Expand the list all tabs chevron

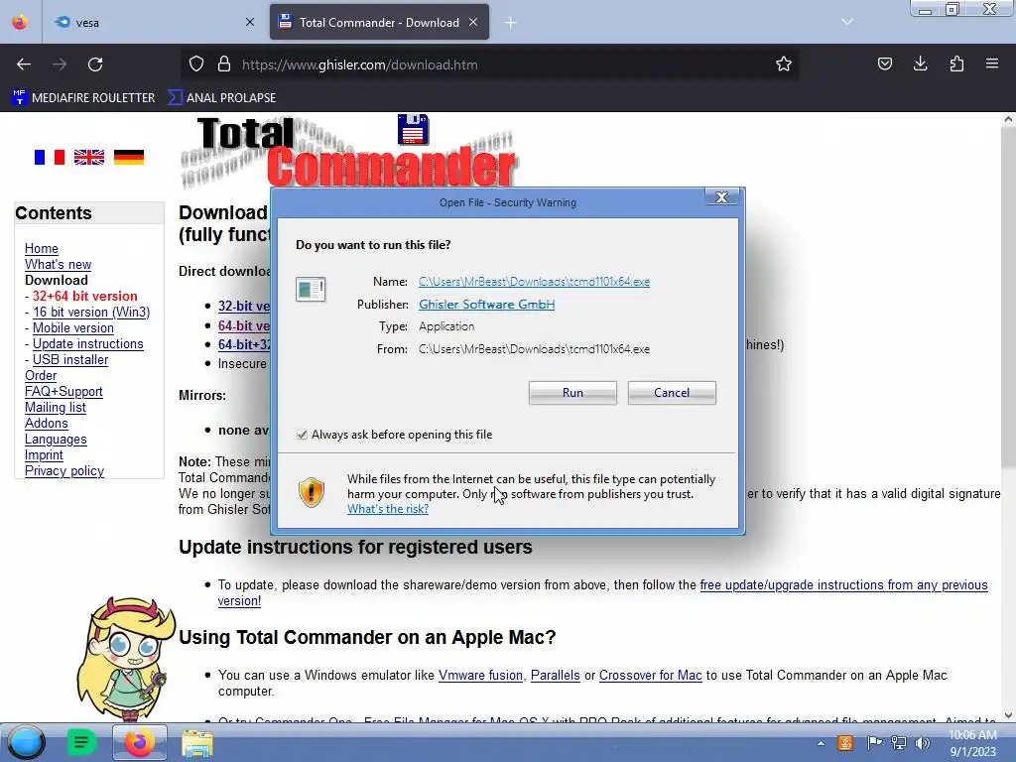tap(847, 22)
